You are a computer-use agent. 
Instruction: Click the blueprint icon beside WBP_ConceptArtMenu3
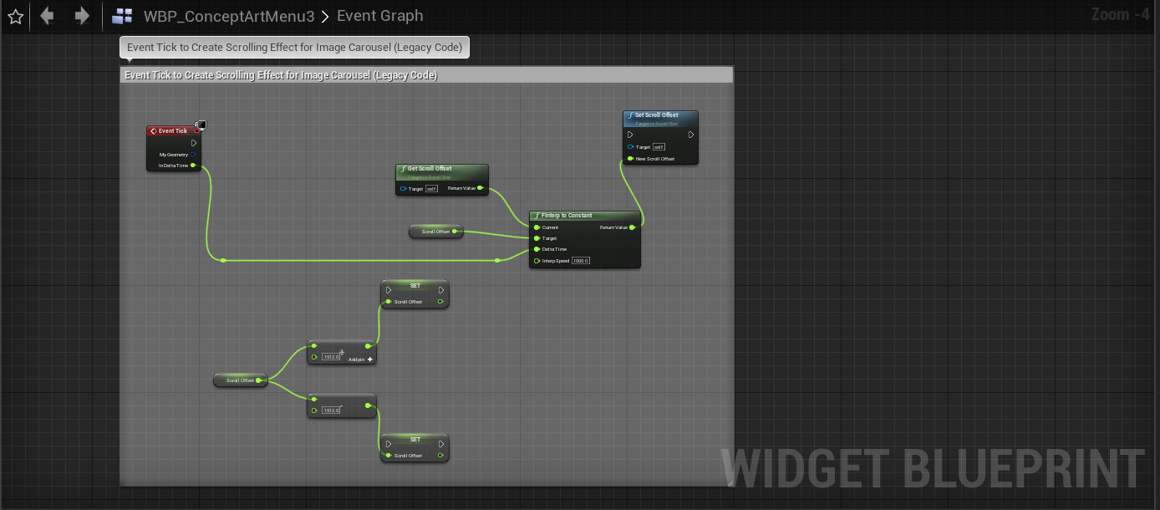122,16
